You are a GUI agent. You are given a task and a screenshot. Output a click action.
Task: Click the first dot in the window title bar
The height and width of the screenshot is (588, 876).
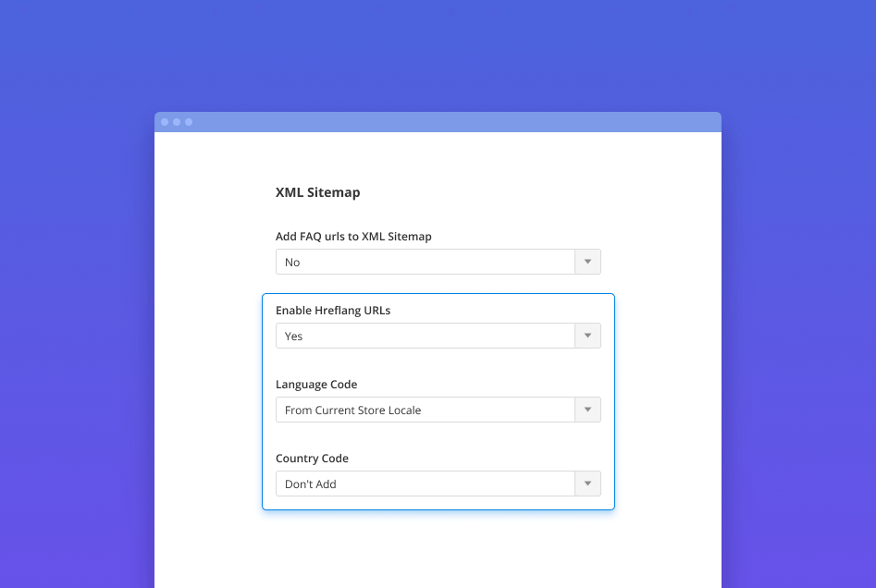click(x=165, y=122)
